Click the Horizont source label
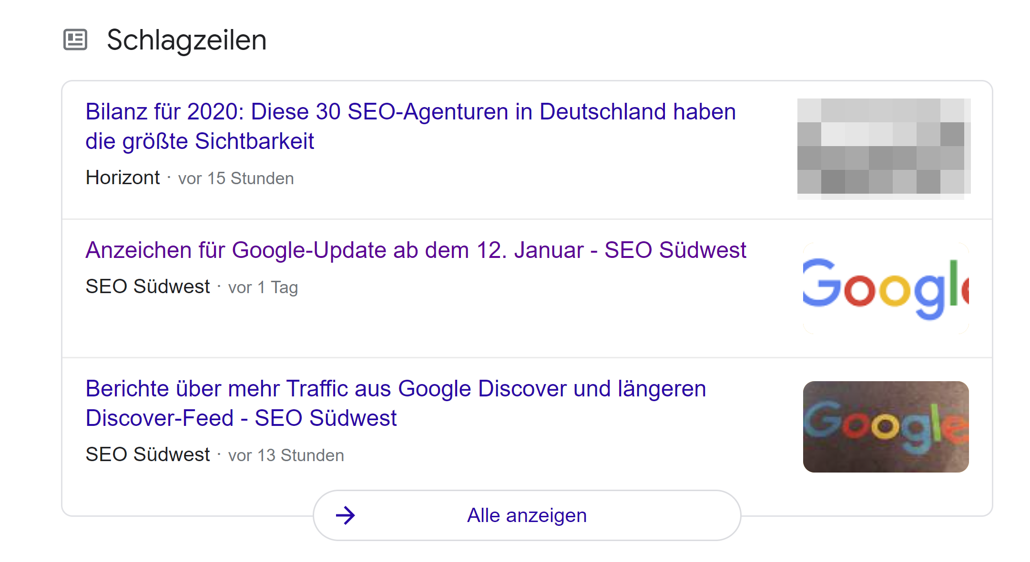 [122, 177]
